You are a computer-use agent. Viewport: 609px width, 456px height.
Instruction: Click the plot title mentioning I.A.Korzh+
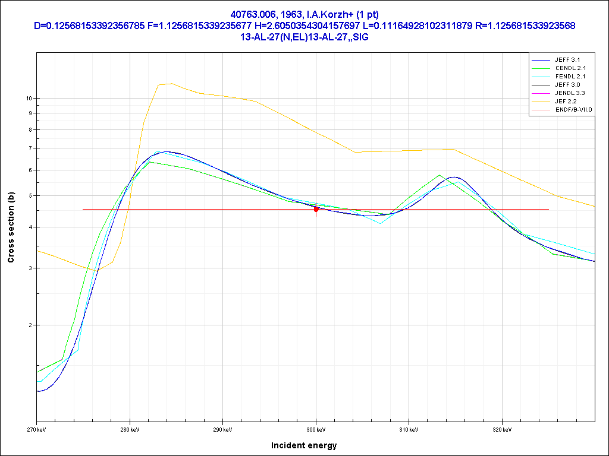[x=304, y=14]
